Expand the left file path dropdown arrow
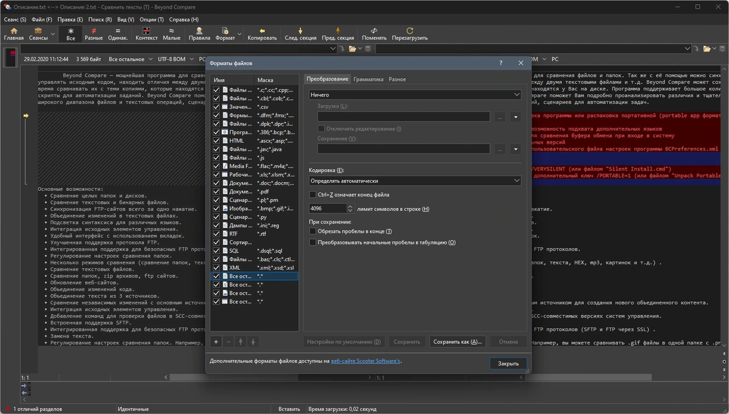The width and height of the screenshot is (729, 414). pyautogui.click(x=333, y=48)
